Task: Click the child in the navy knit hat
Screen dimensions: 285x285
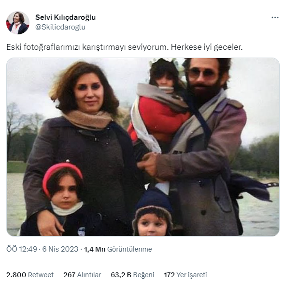Action: [152, 214]
